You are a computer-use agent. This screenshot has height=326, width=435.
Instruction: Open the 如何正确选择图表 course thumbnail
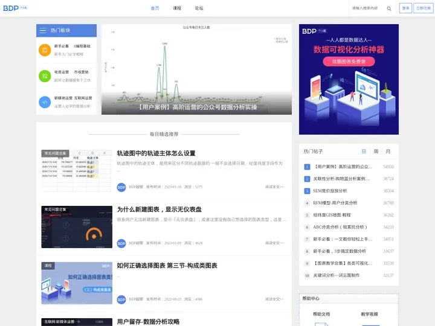coord(77,283)
